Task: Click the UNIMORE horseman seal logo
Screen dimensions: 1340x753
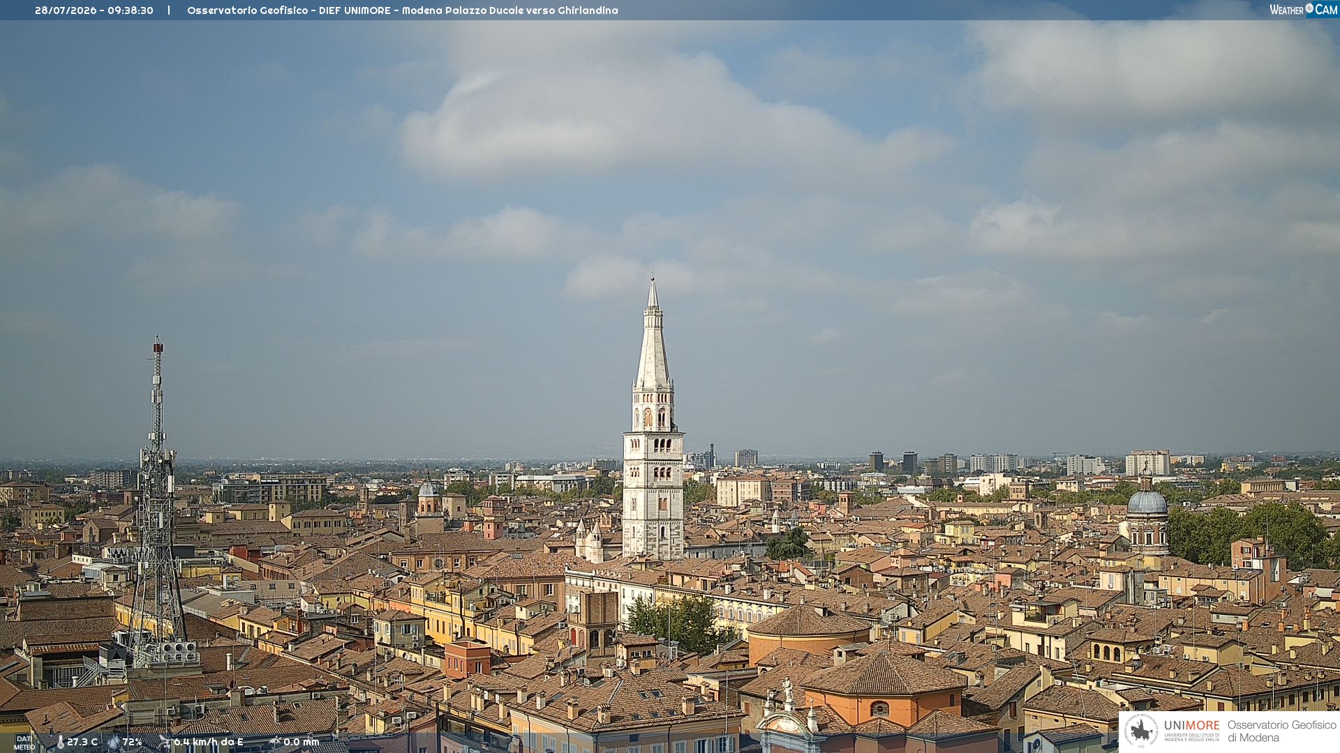Action: [1141, 731]
